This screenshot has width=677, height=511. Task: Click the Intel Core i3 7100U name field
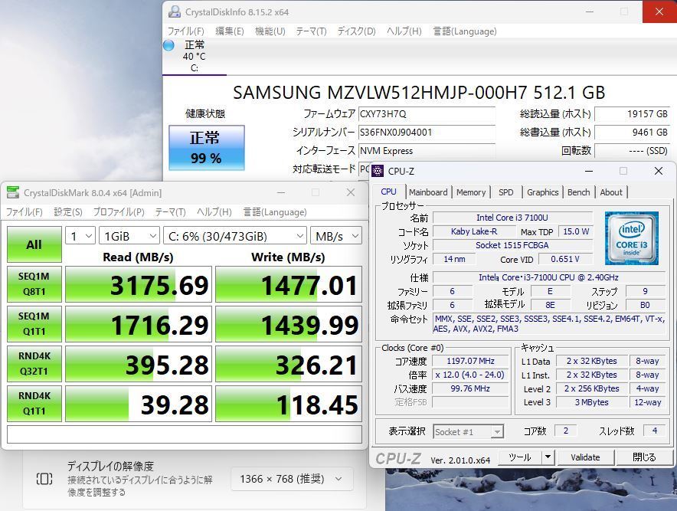click(512, 218)
